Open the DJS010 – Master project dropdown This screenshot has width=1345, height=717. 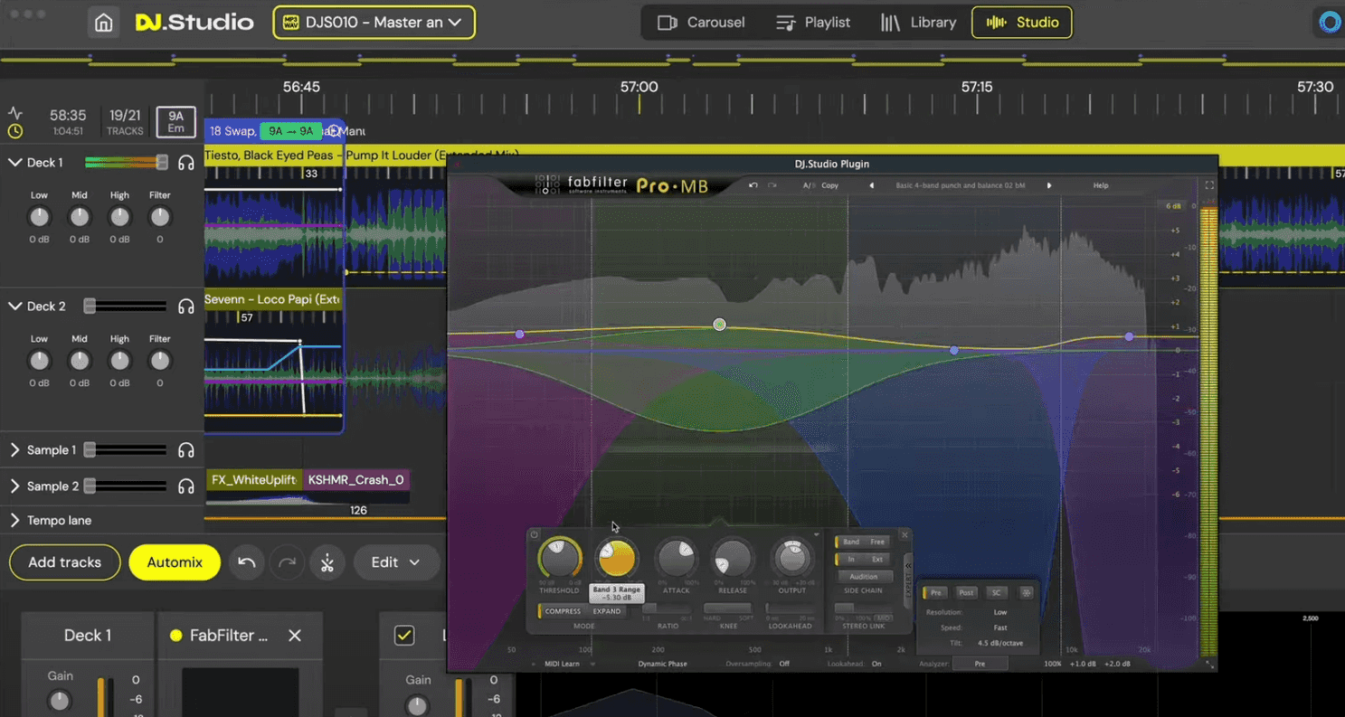(x=374, y=22)
